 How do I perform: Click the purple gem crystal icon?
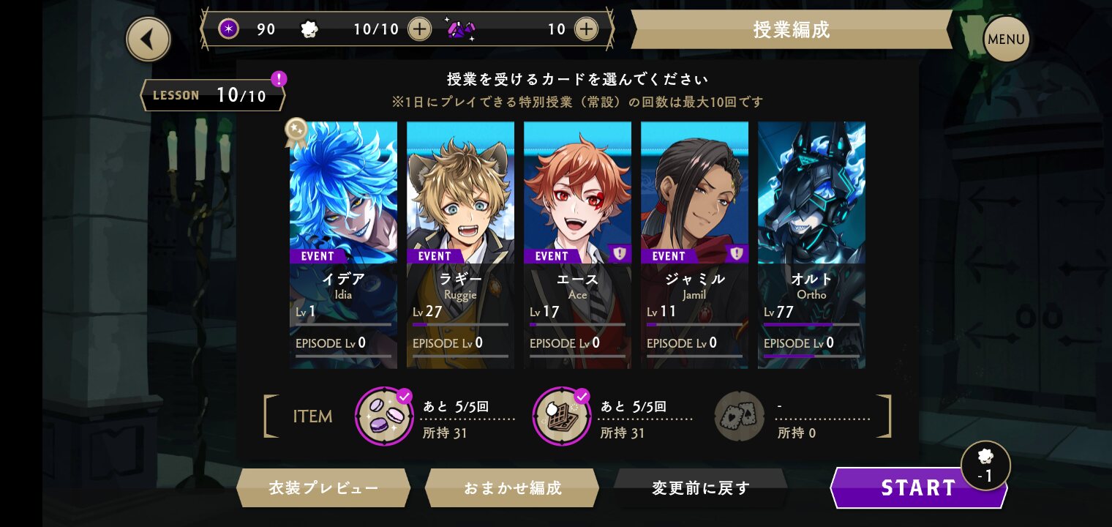tap(461, 29)
